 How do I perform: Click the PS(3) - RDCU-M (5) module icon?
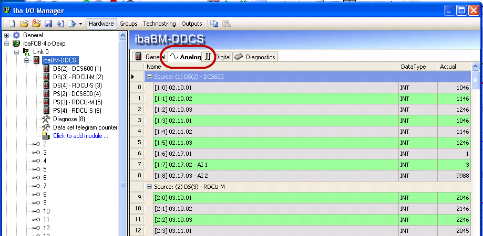(x=47, y=102)
